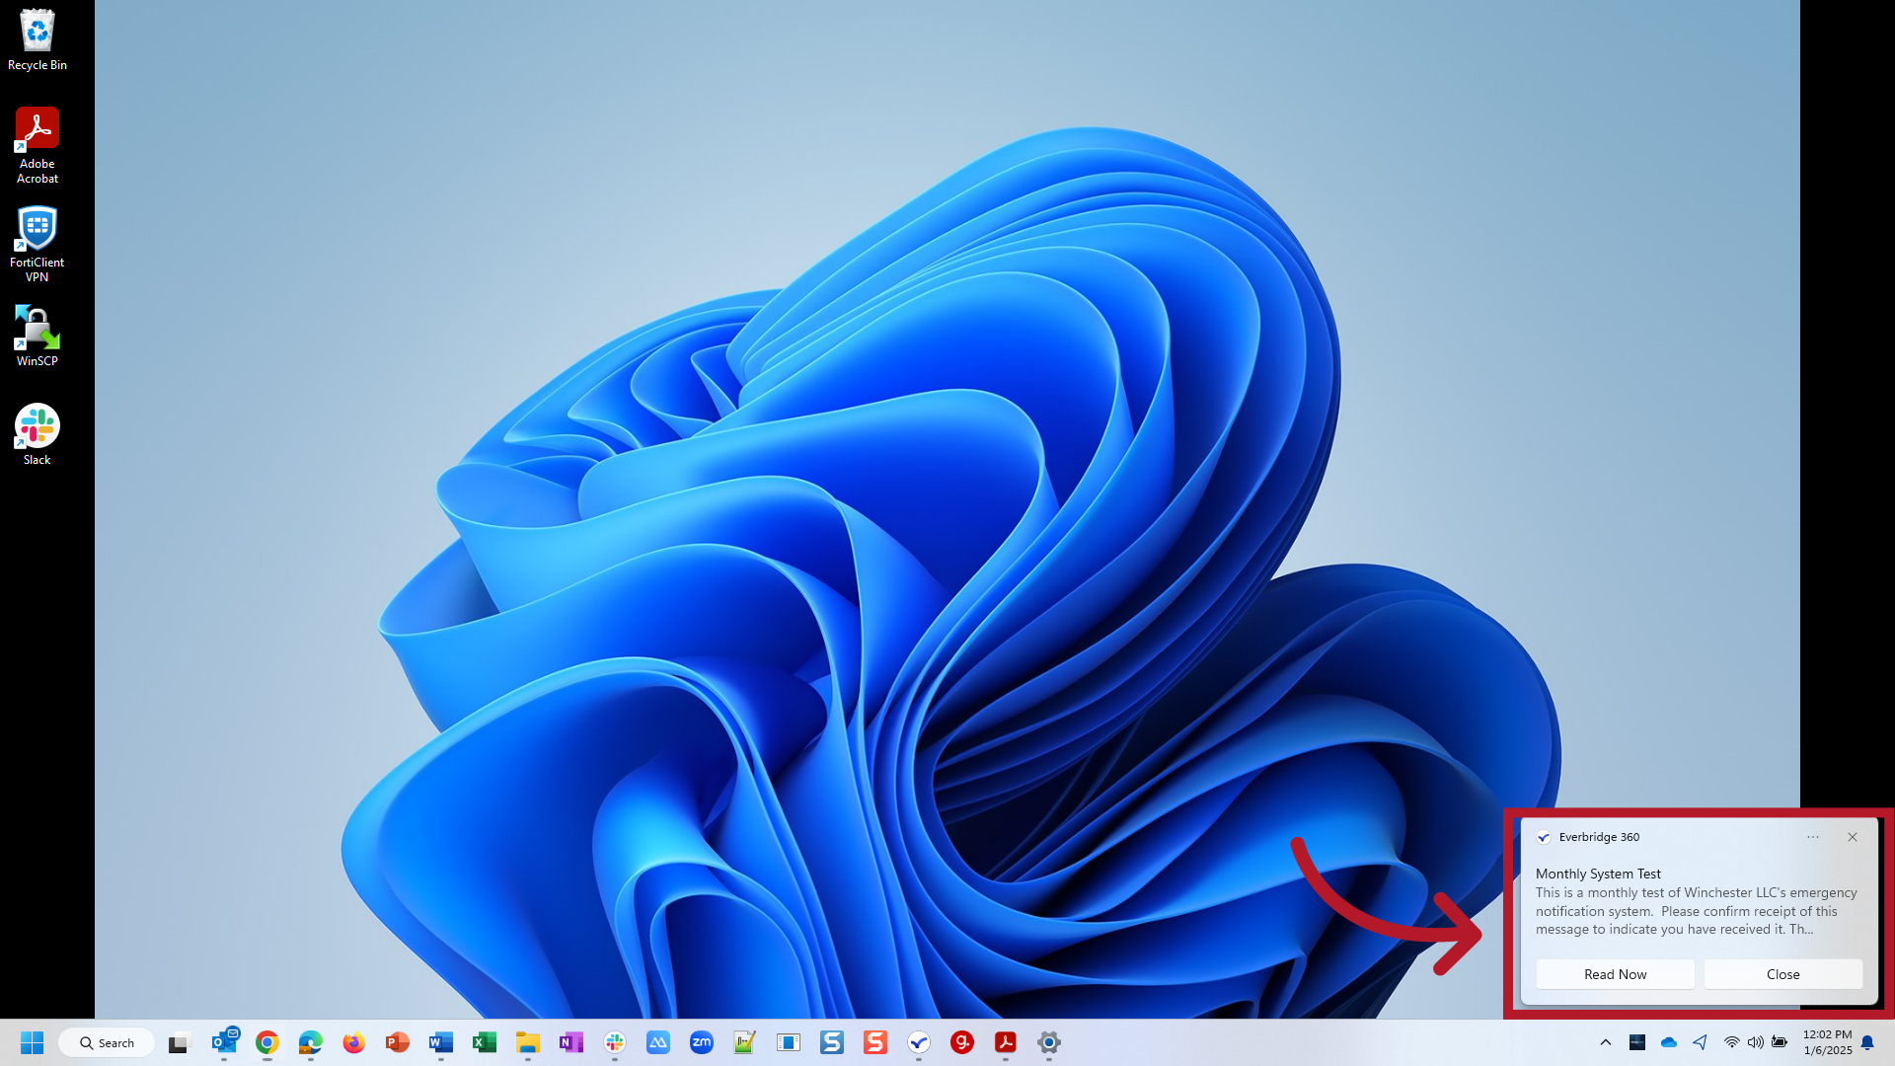
Task: Open Excel from the taskbar
Action: click(x=484, y=1042)
